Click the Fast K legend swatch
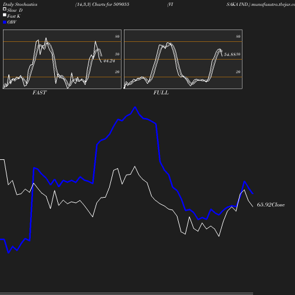This screenshot has height=295, width=295. (5, 15)
